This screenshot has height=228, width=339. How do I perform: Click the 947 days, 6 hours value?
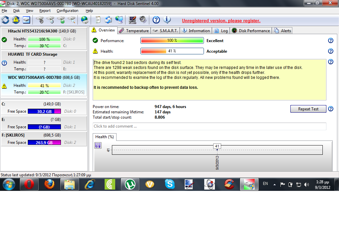[x=170, y=107]
